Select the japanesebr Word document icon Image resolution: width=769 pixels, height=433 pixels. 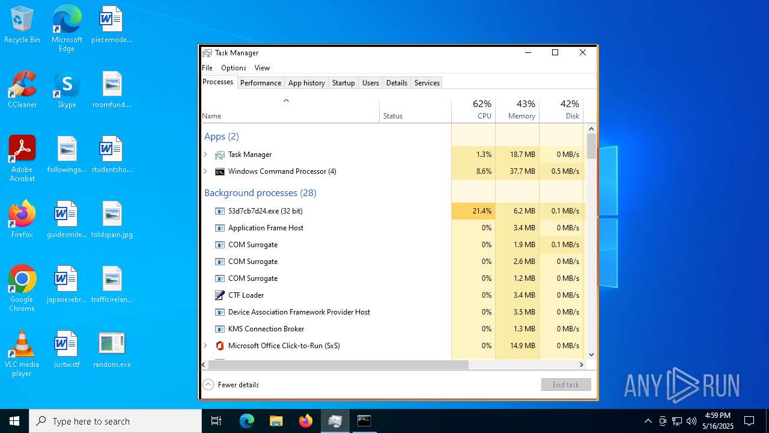click(x=67, y=285)
